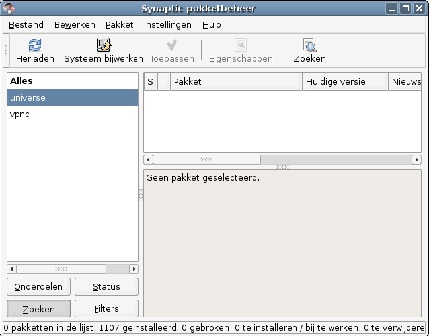Click Systeem bijwerken upgrade icon
Image resolution: width=429 pixels, height=336 pixels.
104,45
